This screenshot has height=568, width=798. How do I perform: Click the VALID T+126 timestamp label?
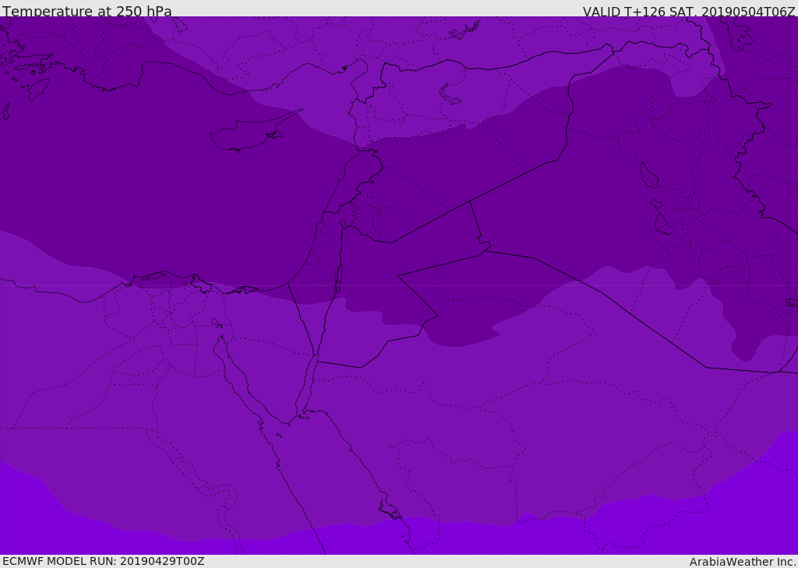click(x=689, y=12)
